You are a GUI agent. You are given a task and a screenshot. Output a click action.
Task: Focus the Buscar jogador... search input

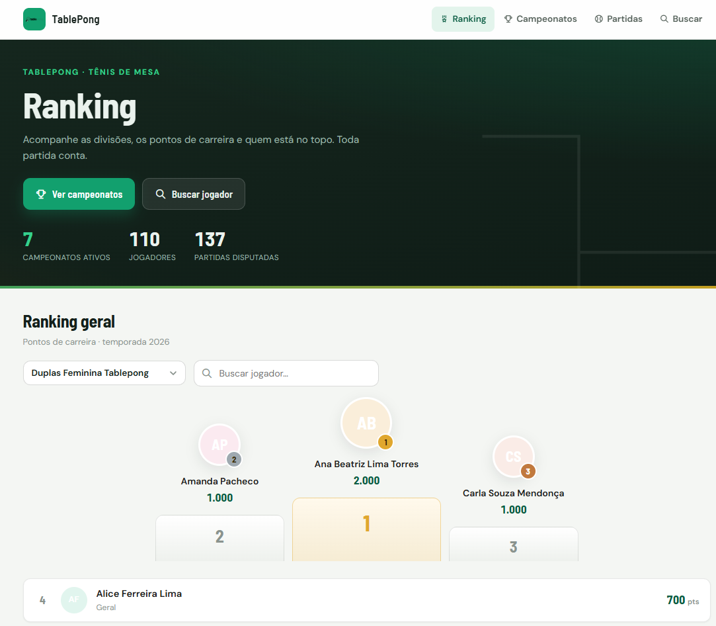tap(286, 373)
